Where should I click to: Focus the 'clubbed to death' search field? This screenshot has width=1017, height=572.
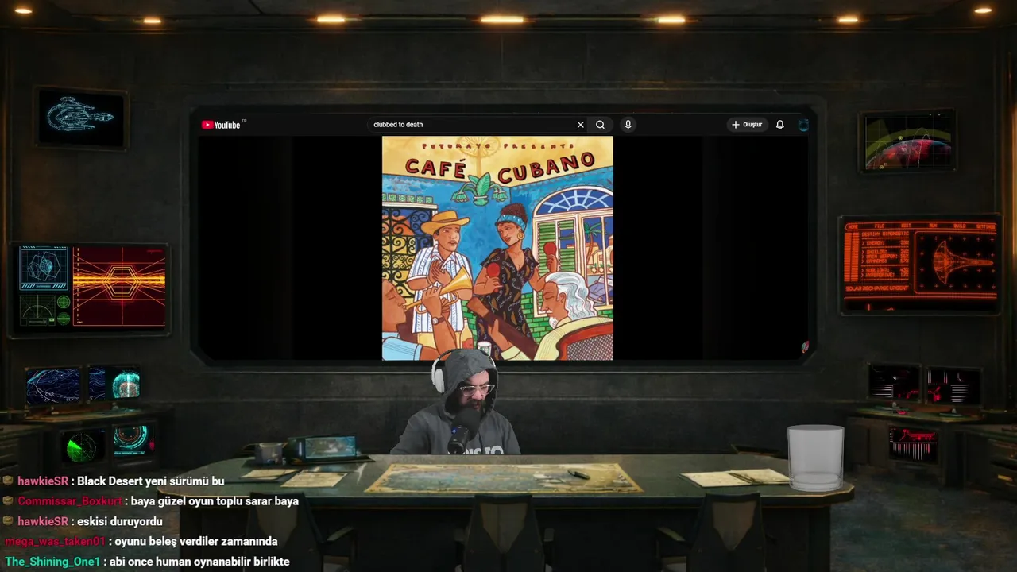(473, 125)
